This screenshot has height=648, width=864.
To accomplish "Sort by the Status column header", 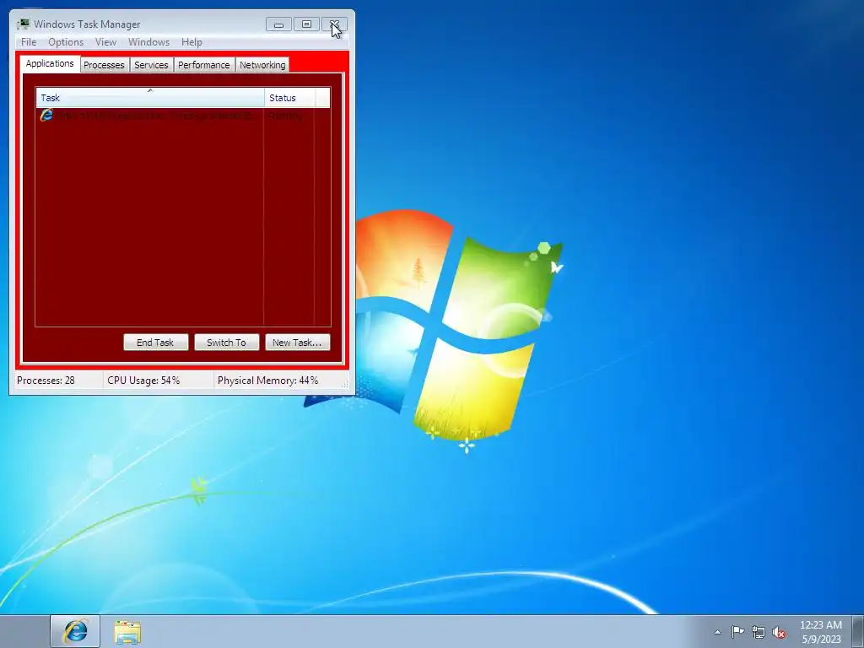I will [290, 98].
